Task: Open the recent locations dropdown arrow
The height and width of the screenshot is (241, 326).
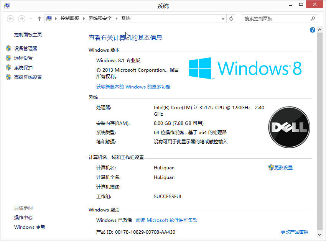Action: 31,18
